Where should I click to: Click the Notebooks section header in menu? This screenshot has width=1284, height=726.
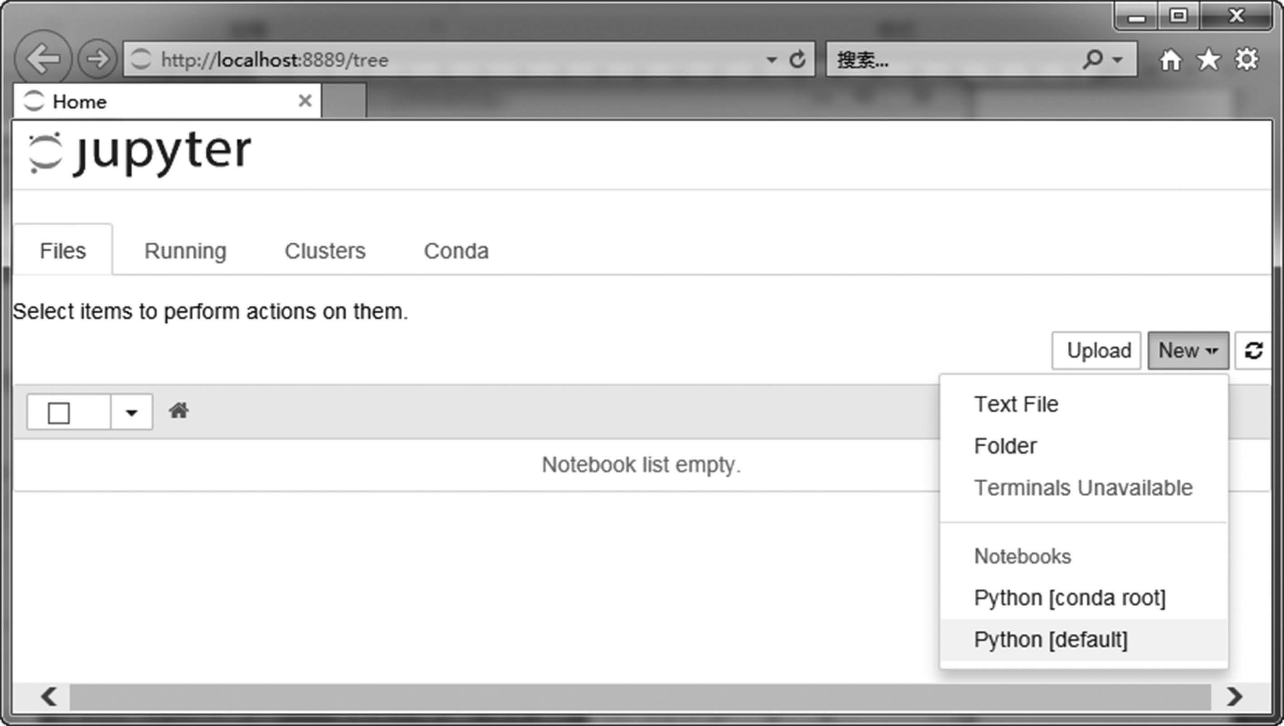(1023, 556)
